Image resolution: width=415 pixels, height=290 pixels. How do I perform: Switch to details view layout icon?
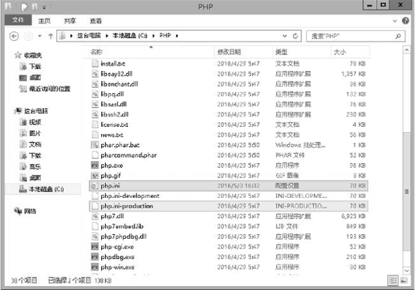point(393,280)
